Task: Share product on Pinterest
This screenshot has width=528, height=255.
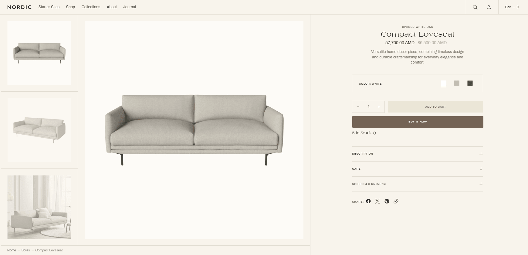Action: click(387, 201)
